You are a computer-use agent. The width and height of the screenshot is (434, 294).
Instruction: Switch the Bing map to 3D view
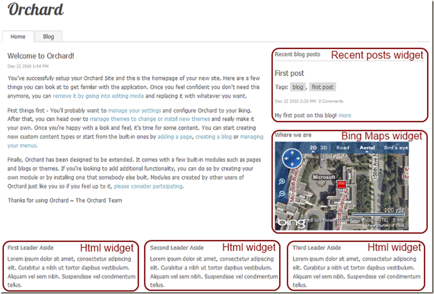[323, 148]
